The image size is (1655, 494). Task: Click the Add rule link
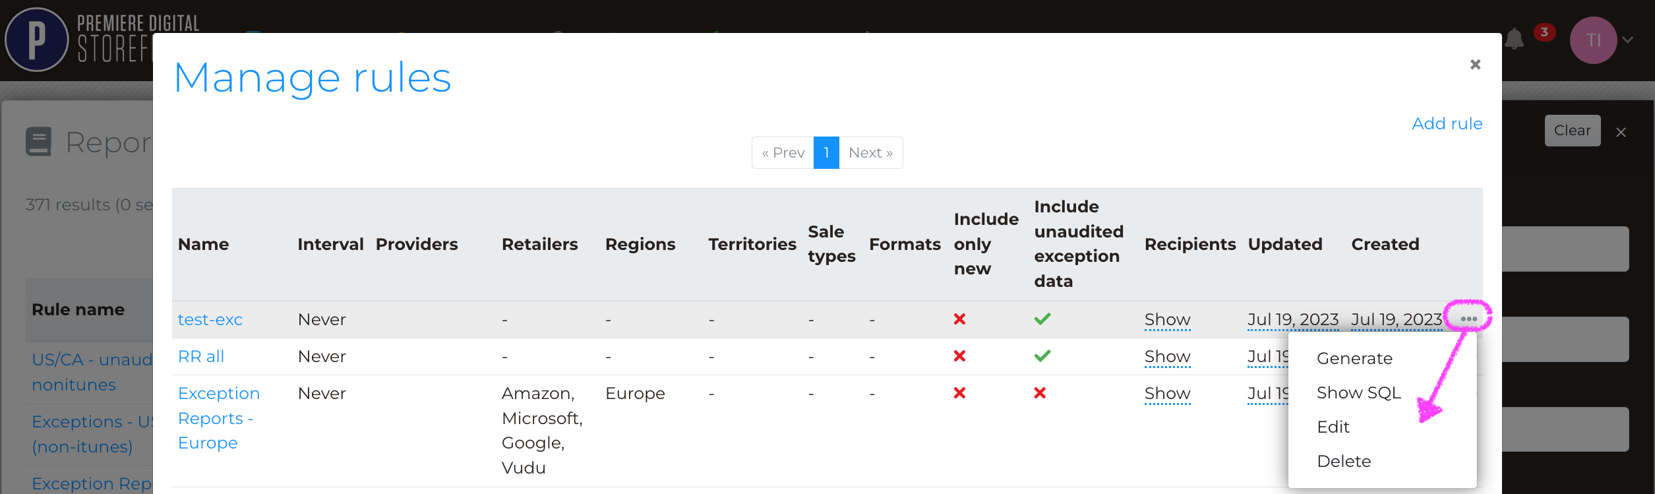(1447, 123)
